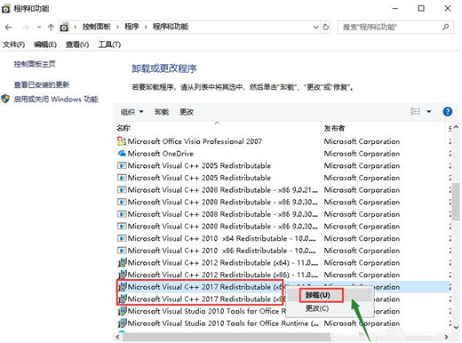The height and width of the screenshot is (343, 462).
Task: Click the view layout icon in the toolbar
Action: [415, 112]
